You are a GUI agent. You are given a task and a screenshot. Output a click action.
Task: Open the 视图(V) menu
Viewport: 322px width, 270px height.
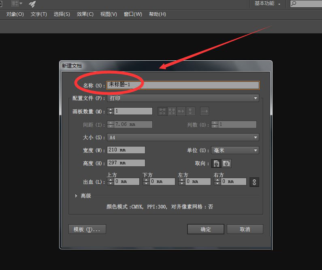click(x=109, y=14)
